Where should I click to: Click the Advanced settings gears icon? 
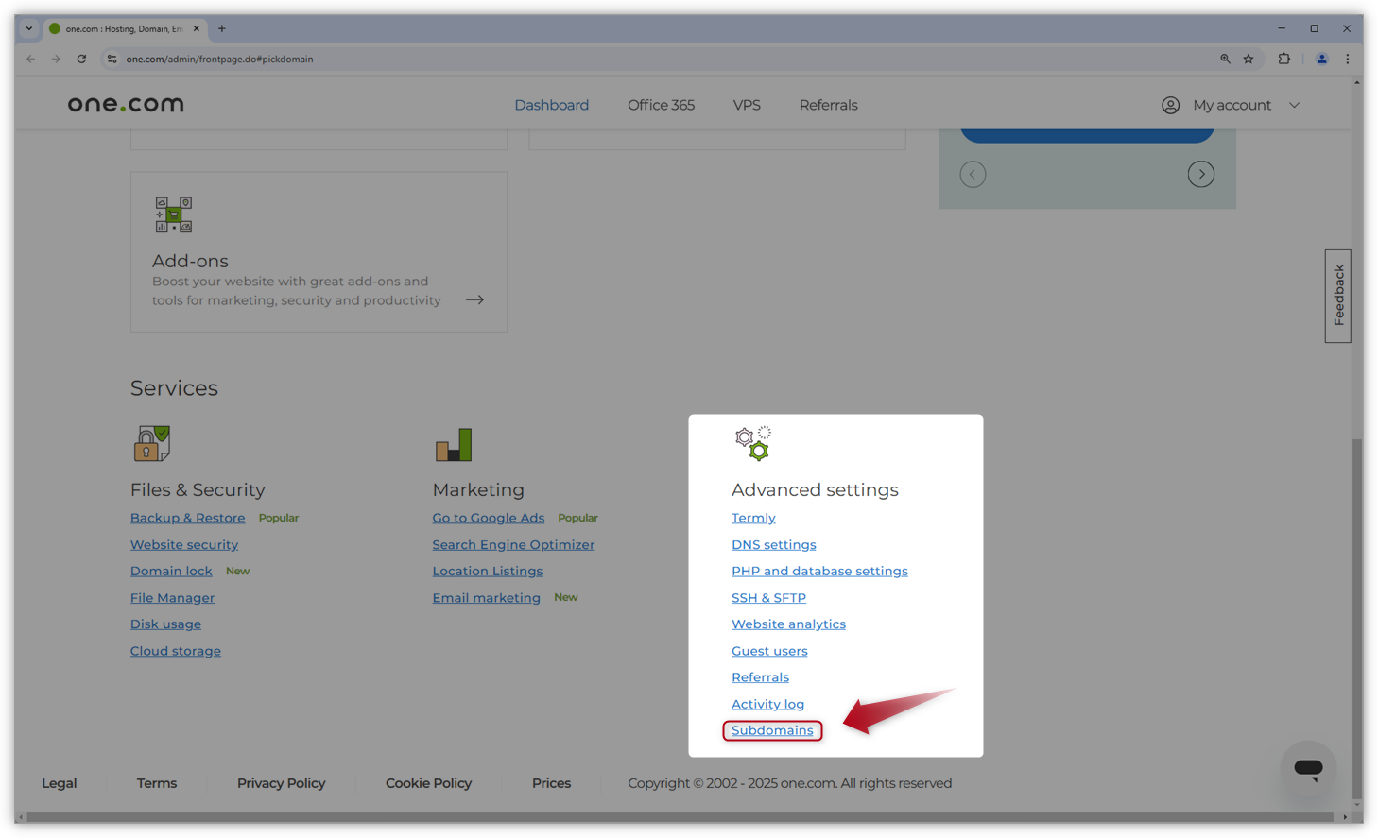point(752,441)
